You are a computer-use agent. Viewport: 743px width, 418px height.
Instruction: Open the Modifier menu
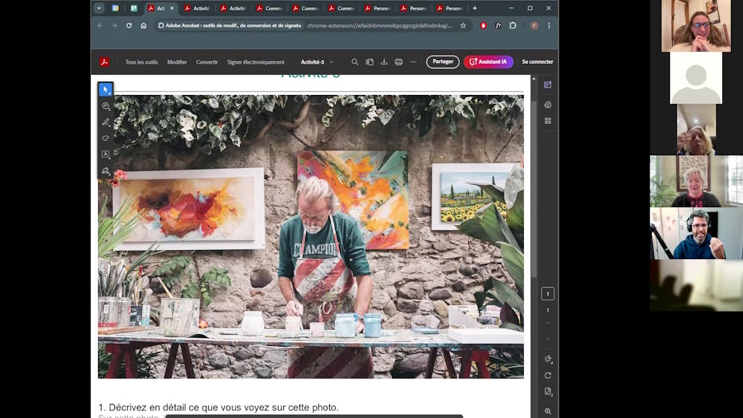tap(177, 62)
